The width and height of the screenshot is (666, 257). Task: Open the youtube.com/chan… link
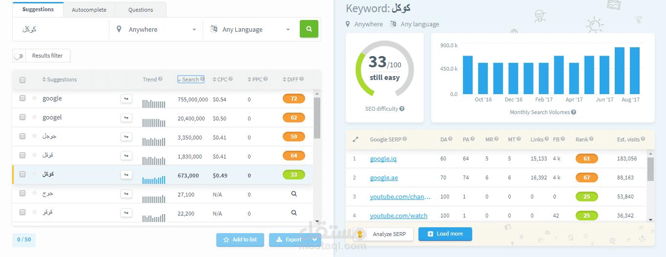click(x=400, y=197)
